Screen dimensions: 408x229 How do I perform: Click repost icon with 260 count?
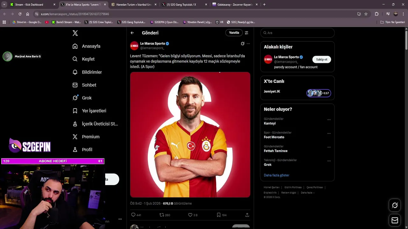162,215
